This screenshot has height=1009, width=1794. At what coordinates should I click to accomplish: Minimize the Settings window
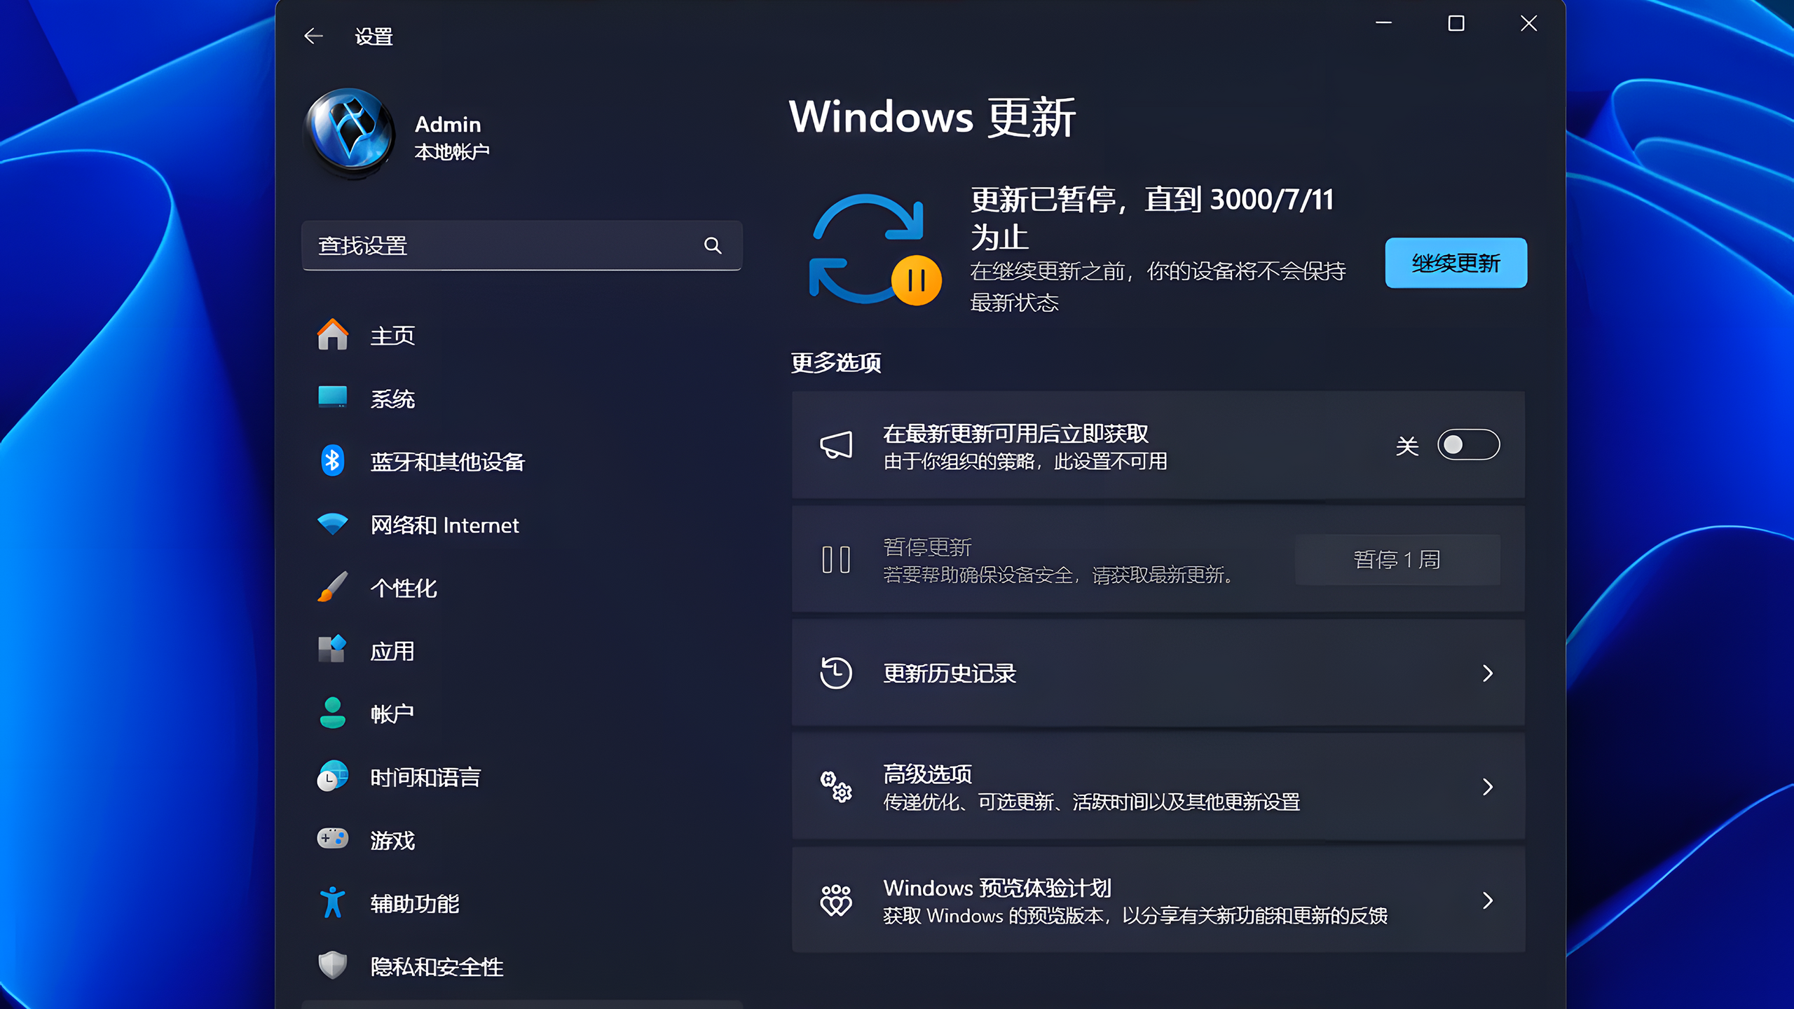[1383, 23]
